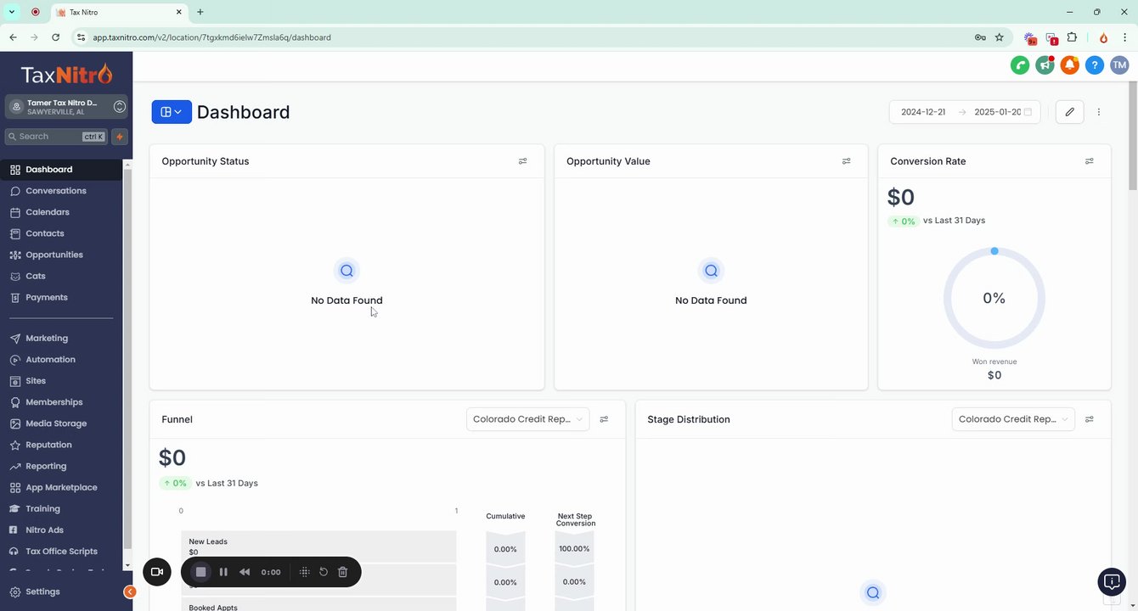Pause the screen recording
The height and width of the screenshot is (611, 1138).
coord(223,572)
